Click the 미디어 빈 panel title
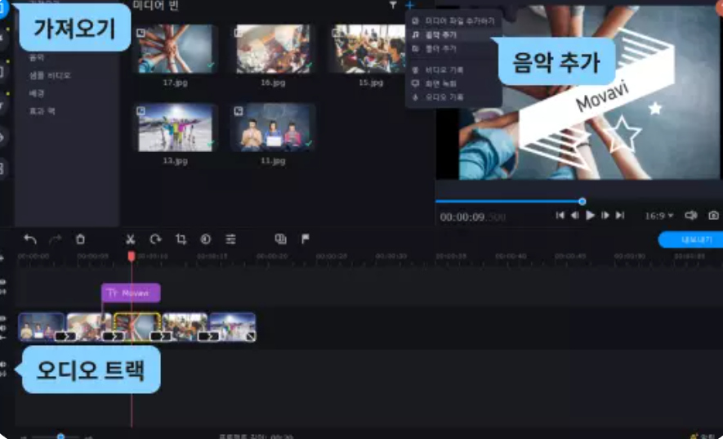 (155, 6)
